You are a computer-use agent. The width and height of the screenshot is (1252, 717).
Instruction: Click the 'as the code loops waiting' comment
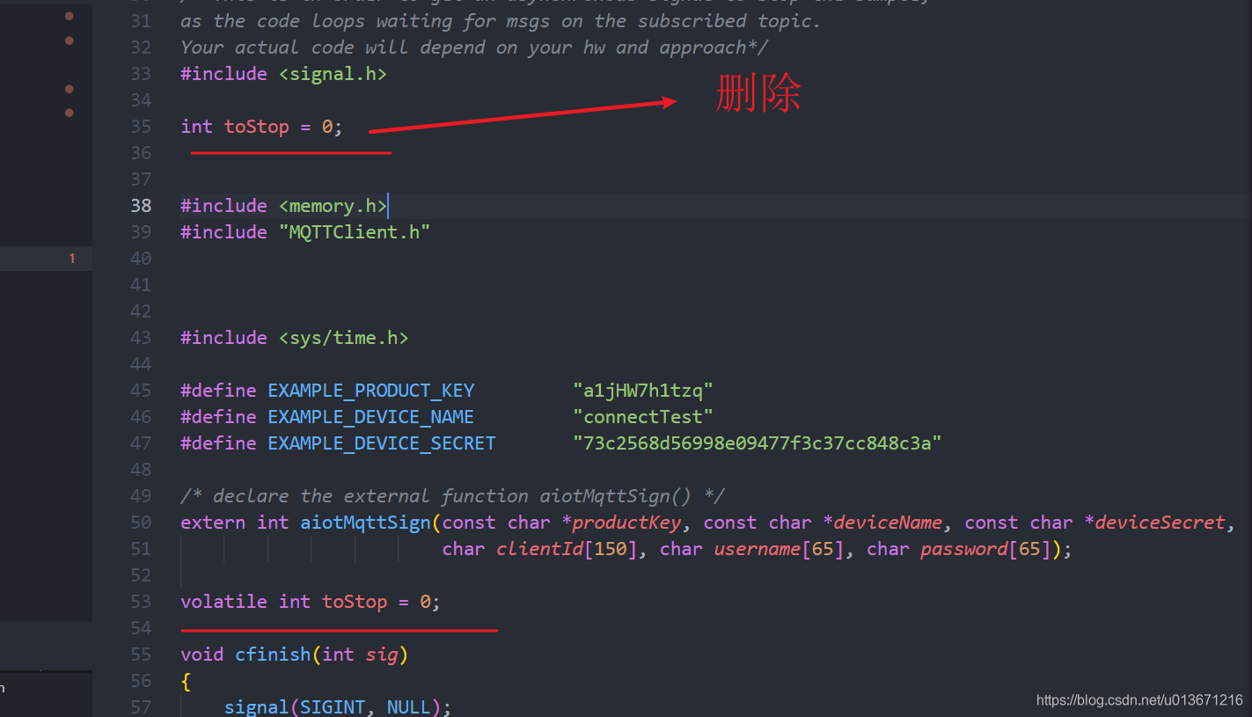[x=501, y=21]
